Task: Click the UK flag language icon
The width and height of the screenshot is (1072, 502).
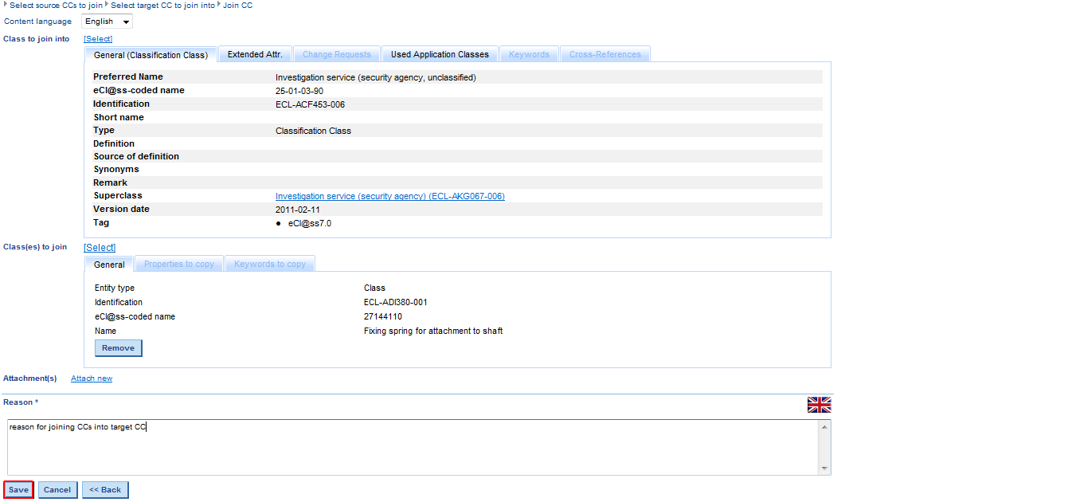Action: pos(819,405)
